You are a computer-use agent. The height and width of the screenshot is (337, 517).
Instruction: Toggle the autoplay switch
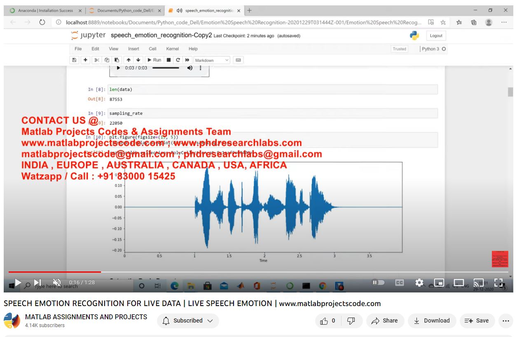coord(378,283)
